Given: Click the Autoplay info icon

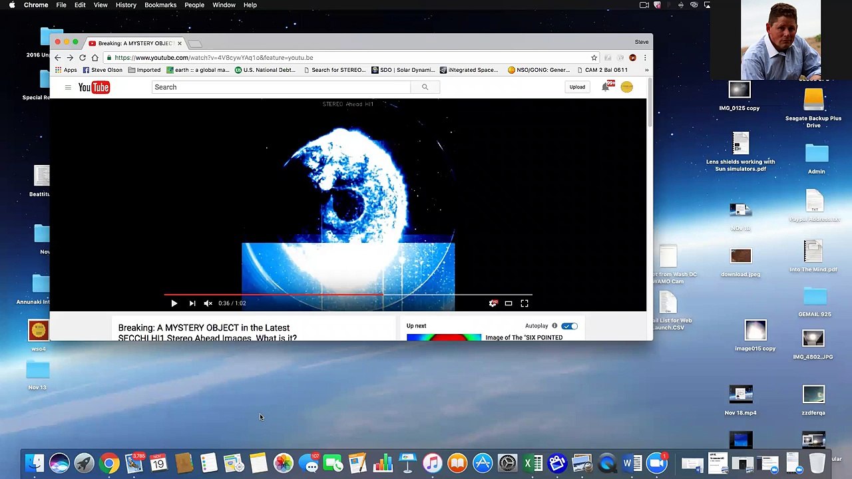Looking at the screenshot, I should pos(554,326).
